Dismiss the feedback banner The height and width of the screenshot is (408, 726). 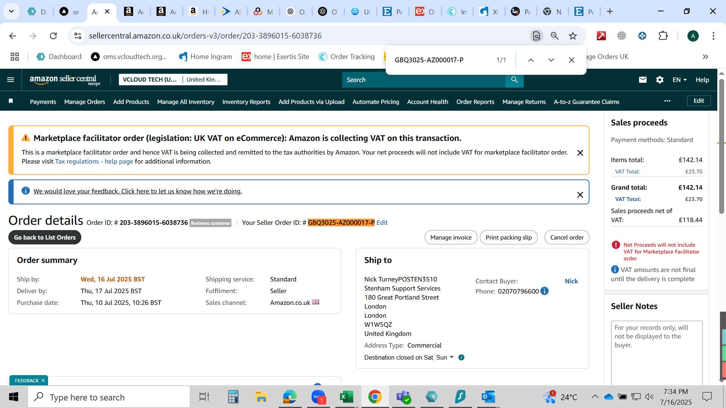coord(580,195)
